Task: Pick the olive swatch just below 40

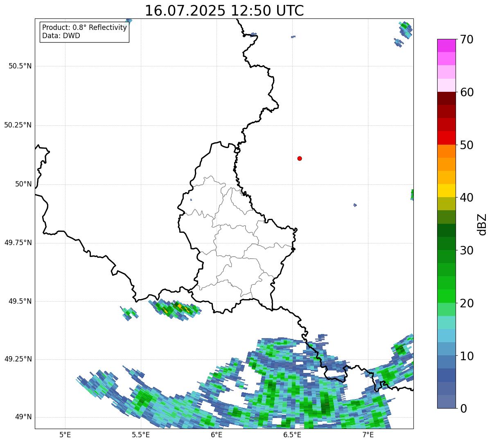Action: [x=446, y=204]
